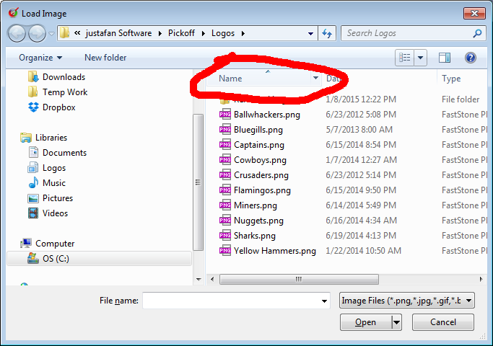Sort files by Type column header
The height and width of the screenshot is (346, 493).
tap(451, 79)
